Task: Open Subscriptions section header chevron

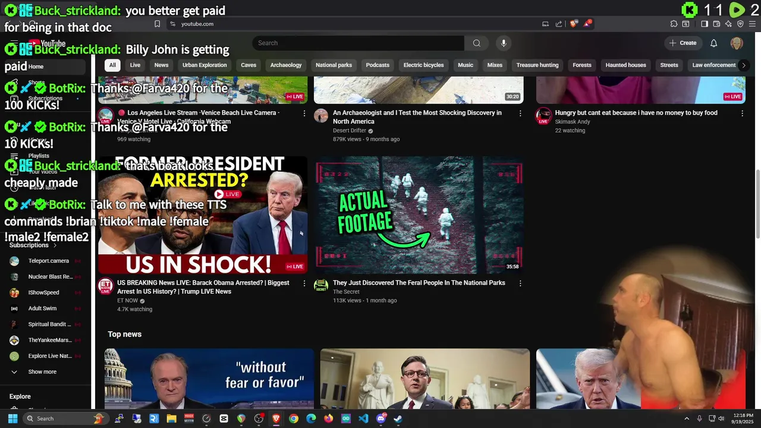Action: tap(55, 245)
